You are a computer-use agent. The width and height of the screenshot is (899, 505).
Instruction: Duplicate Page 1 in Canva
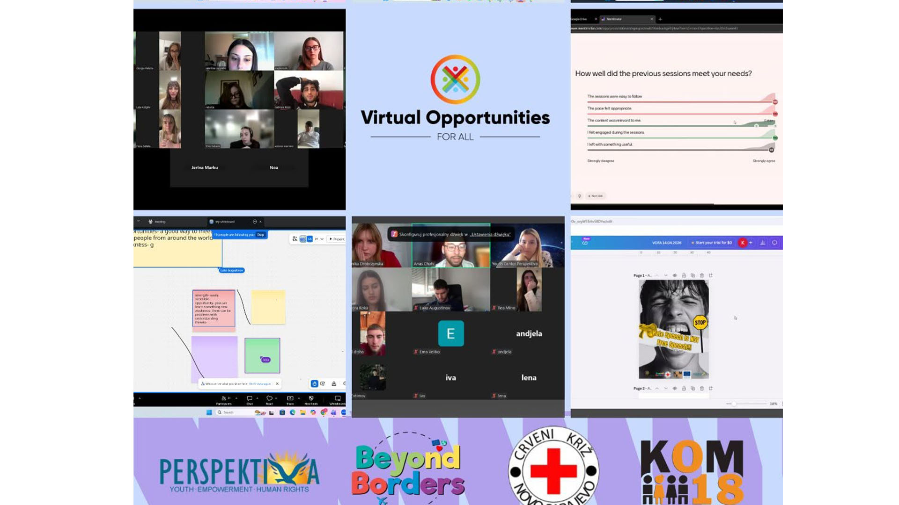click(693, 275)
